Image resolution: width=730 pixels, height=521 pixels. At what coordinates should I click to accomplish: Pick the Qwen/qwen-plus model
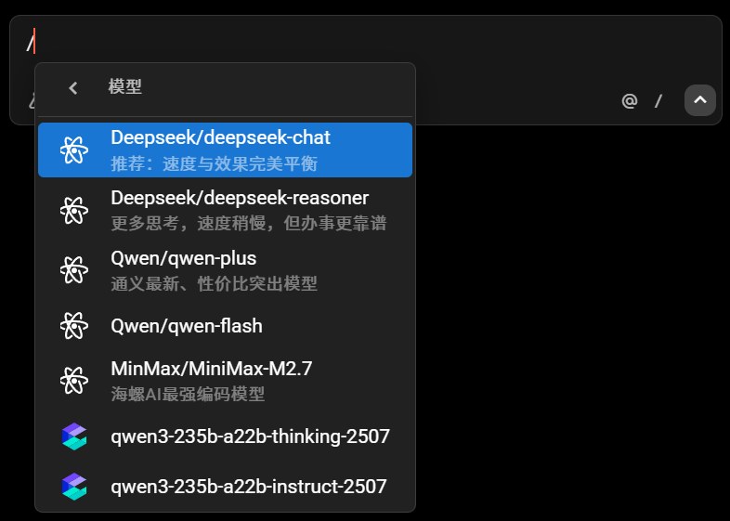(225, 270)
